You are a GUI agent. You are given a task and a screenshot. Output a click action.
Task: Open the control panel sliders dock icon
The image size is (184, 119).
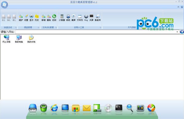pyautogui.click(x=140, y=108)
